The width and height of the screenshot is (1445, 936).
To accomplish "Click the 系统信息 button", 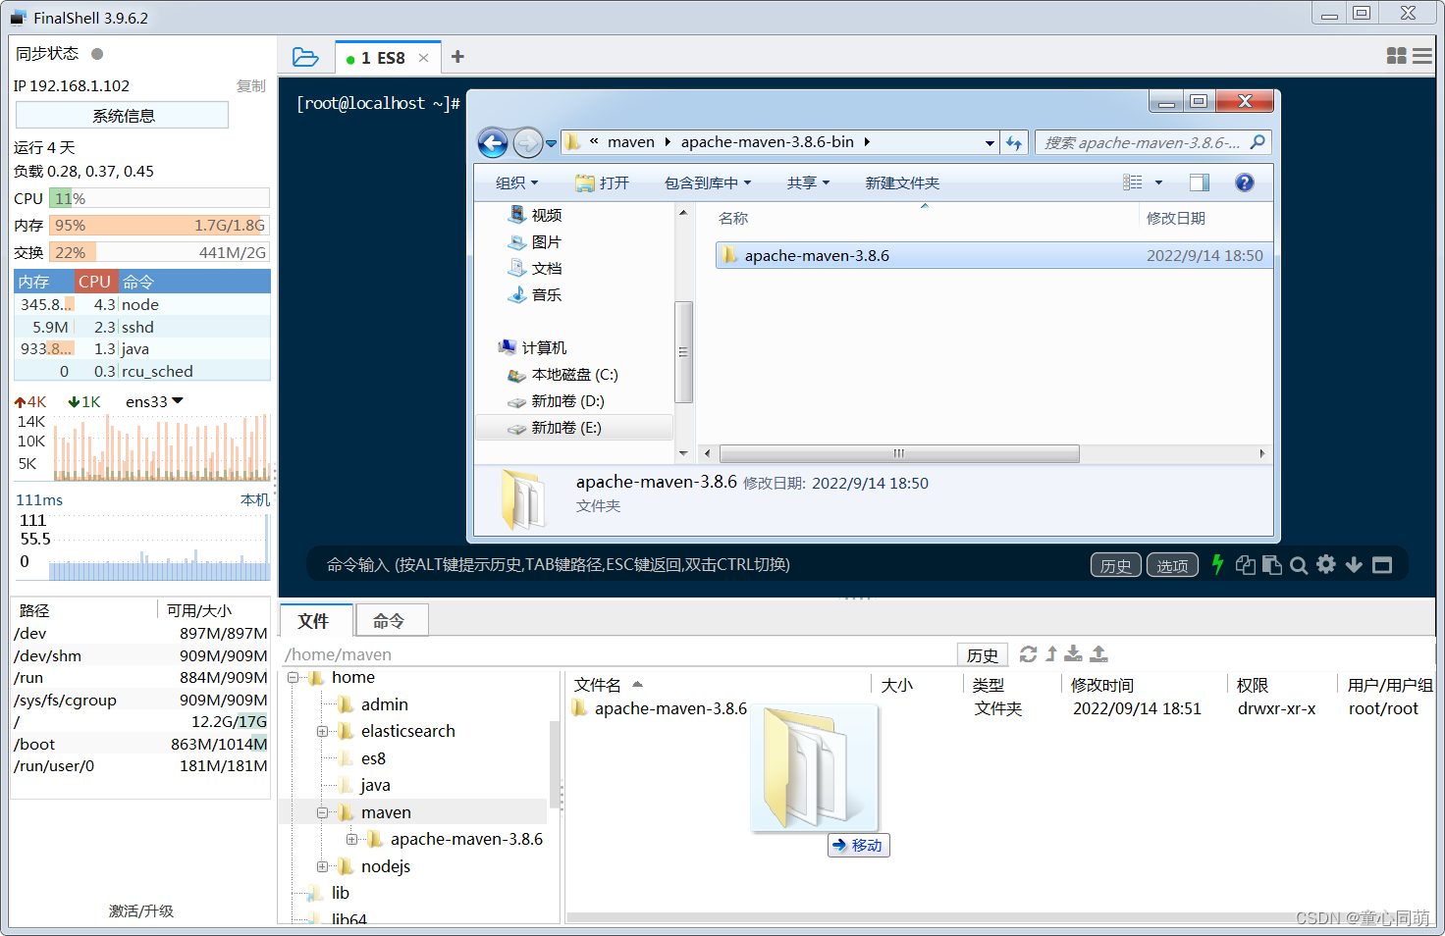I will (x=123, y=116).
